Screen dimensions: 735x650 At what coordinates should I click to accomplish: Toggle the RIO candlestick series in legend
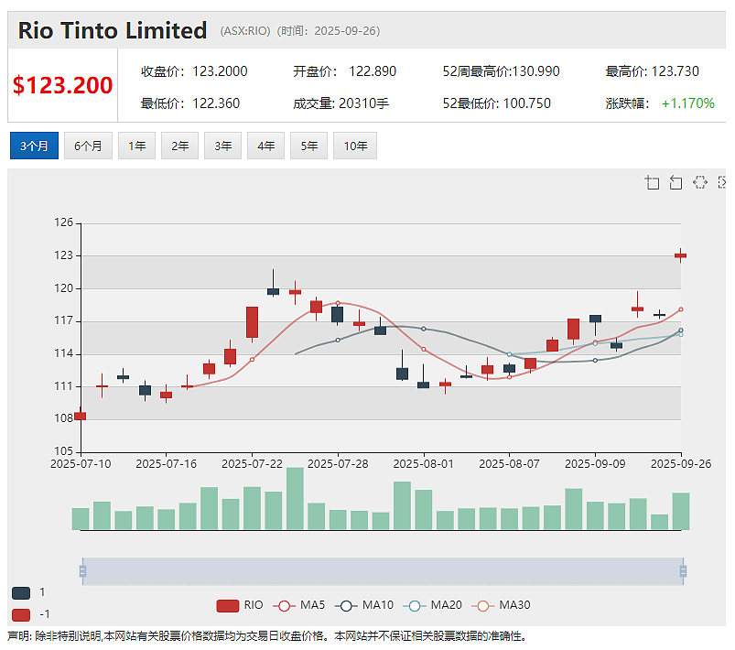click(x=240, y=605)
